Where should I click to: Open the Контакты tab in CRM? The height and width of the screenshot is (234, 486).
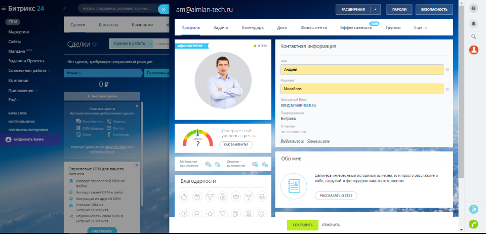point(108,25)
